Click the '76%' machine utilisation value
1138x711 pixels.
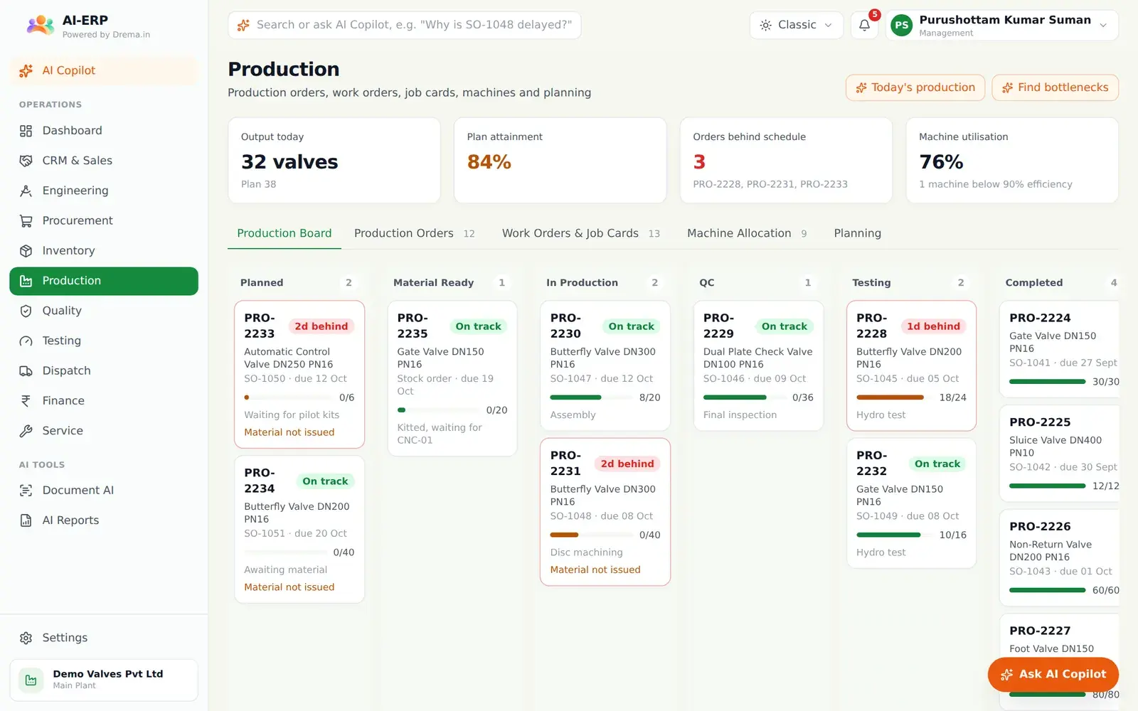(941, 162)
